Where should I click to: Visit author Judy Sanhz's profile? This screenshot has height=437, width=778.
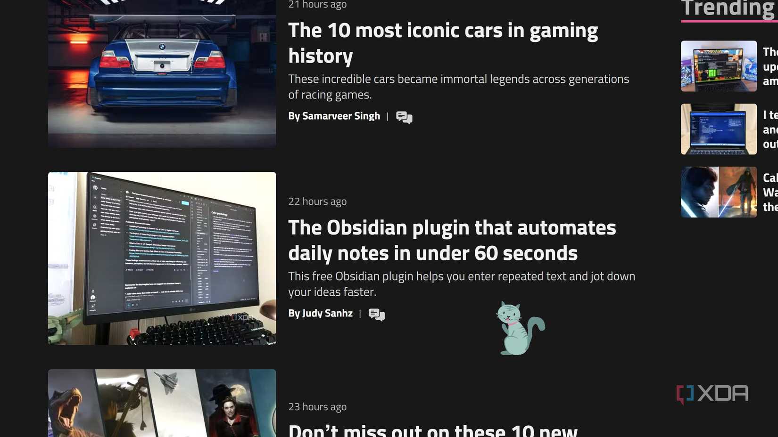(327, 313)
